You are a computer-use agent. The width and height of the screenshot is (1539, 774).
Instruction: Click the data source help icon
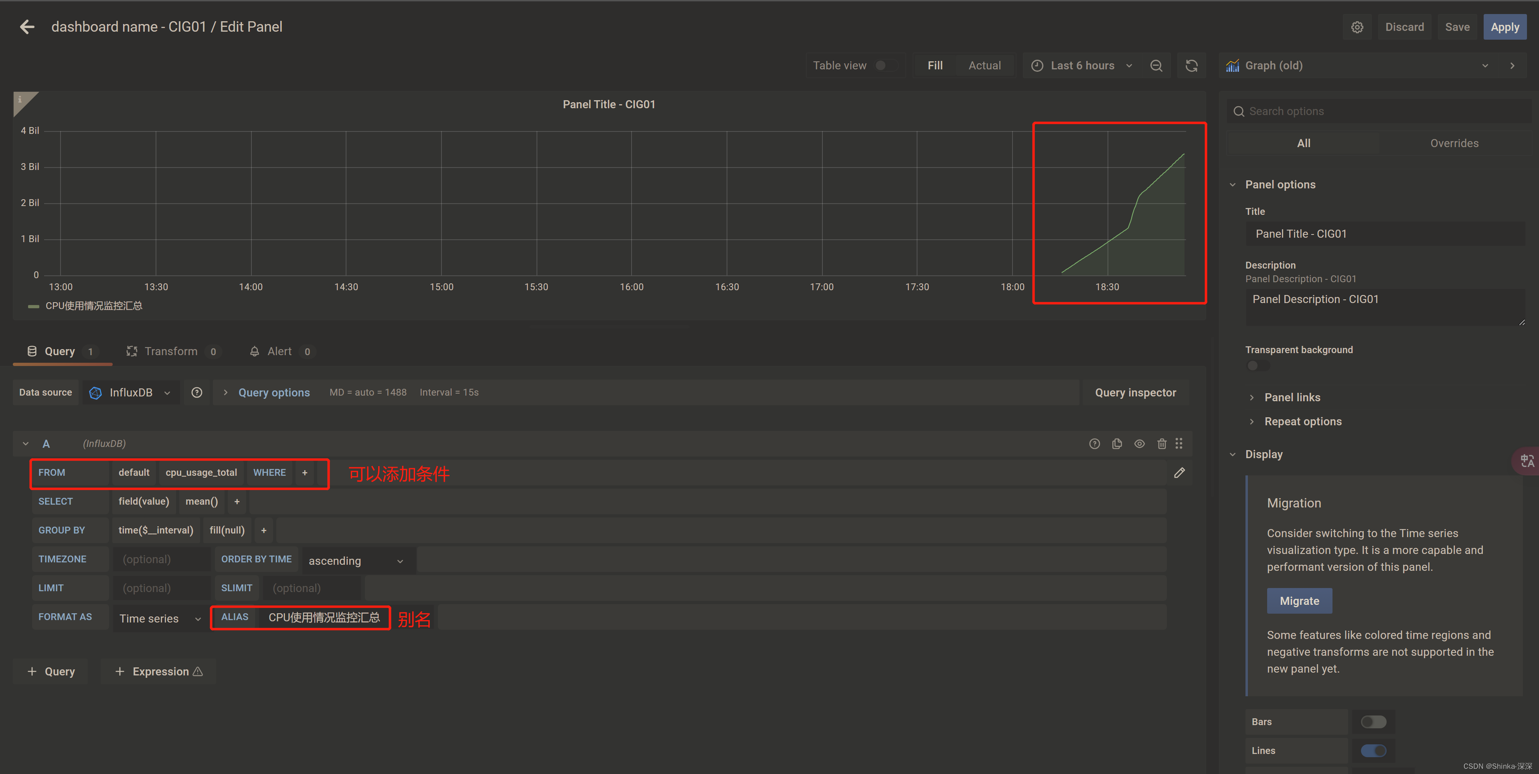point(196,392)
